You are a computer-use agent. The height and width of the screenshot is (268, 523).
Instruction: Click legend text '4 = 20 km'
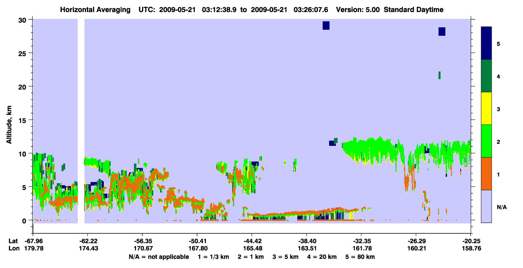coord(322,257)
